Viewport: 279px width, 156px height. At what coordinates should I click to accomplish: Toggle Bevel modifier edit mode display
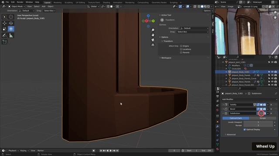tap(258, 109)
